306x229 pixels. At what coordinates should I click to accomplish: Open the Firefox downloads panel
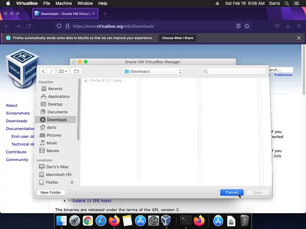288,26
